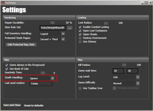Uncheck Open Loot Containers
Screen dimensions: 153x111
(80, 31)
